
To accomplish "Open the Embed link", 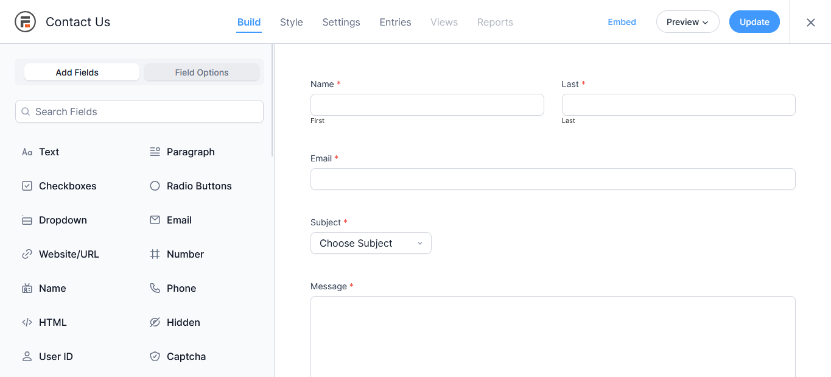I will 622,22.
